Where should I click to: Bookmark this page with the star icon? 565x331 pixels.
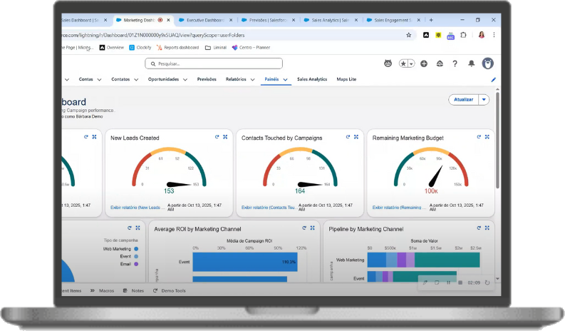(x=409, y=35)
